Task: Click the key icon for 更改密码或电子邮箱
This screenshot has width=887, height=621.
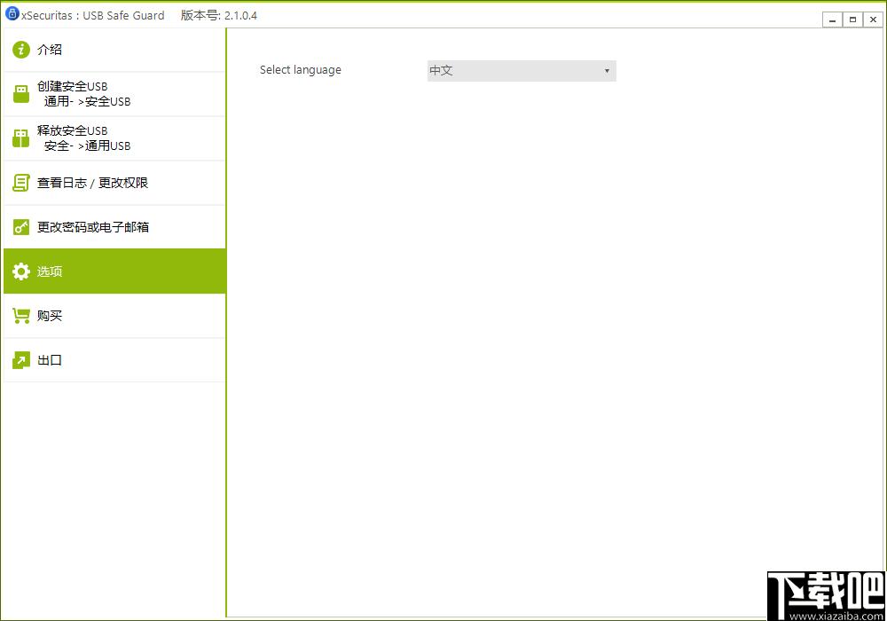Action: tap(21, 227)
